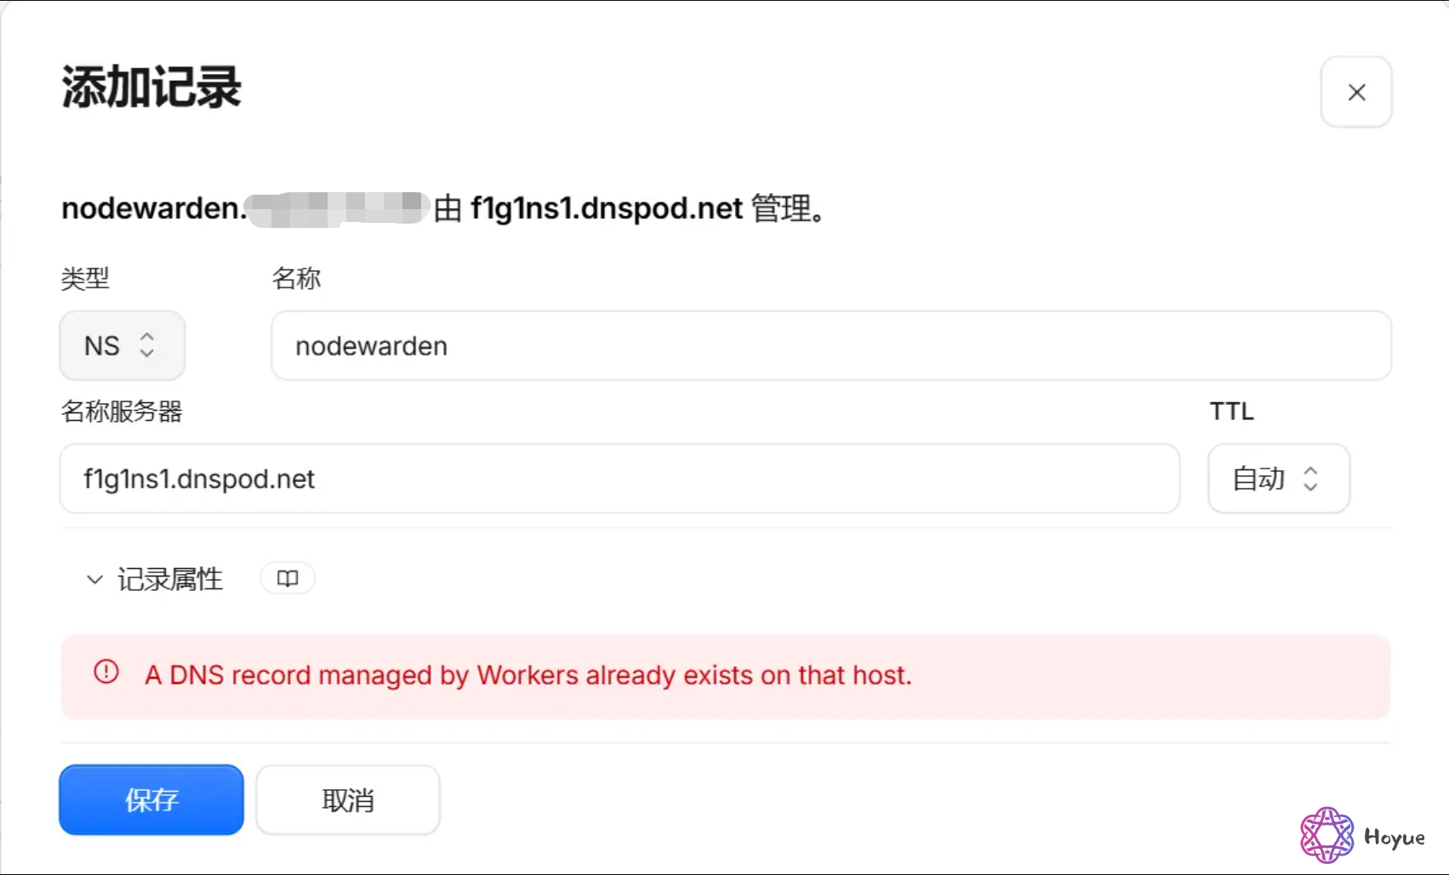Open the TTL 自动 dropdown
1449x875 pixels.
(x=1279, y=478)
